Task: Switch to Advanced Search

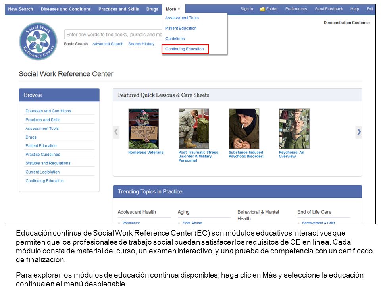Action: pos(108,44)
